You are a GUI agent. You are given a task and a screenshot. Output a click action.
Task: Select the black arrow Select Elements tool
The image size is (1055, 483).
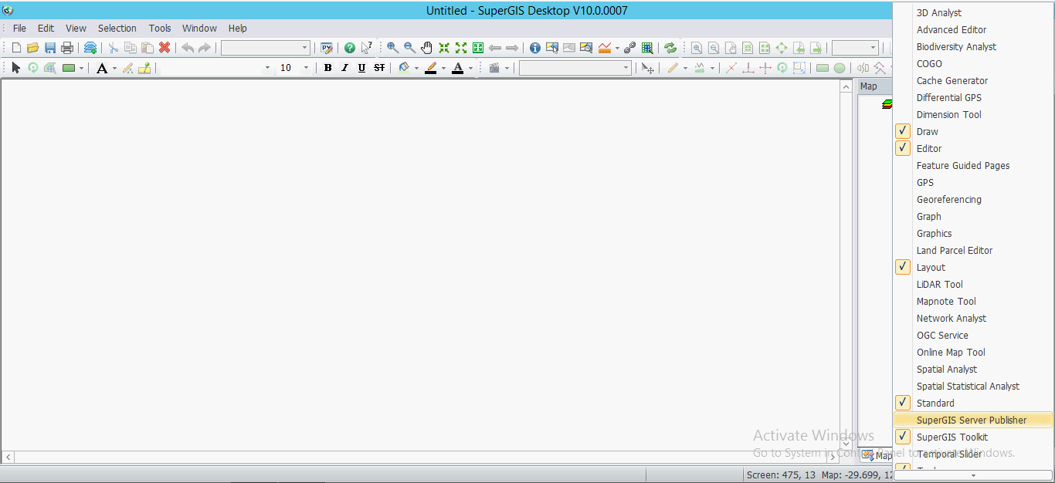[16, 68]
